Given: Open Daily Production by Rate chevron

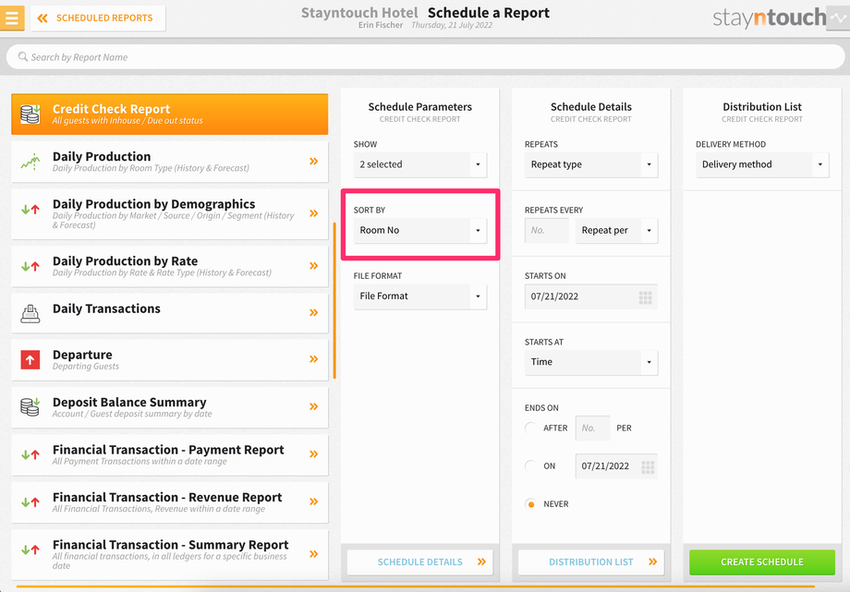Looking at the screenshot, I should coord(313,266).
